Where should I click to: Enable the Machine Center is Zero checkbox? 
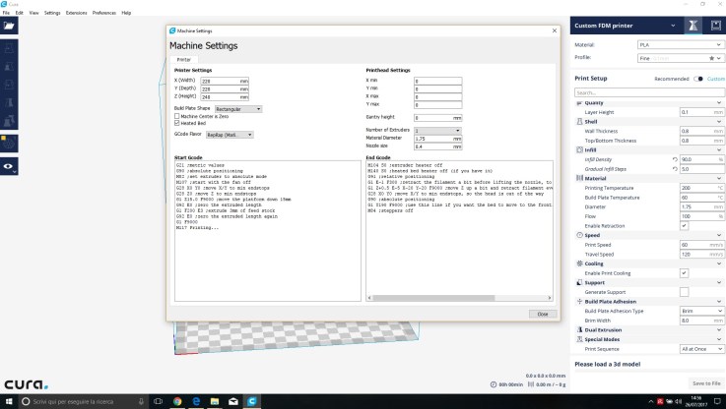[177, 116]
